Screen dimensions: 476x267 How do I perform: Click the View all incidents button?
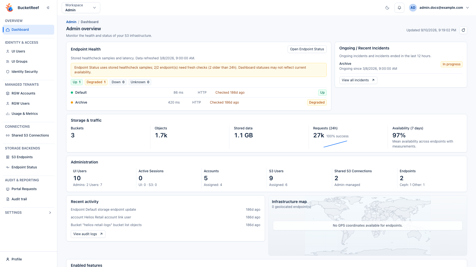pyautogui.click(x=358, y=80)
